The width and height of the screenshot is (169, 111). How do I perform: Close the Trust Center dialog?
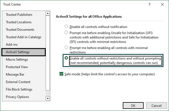pyautogui.click(x=162, y=4)
